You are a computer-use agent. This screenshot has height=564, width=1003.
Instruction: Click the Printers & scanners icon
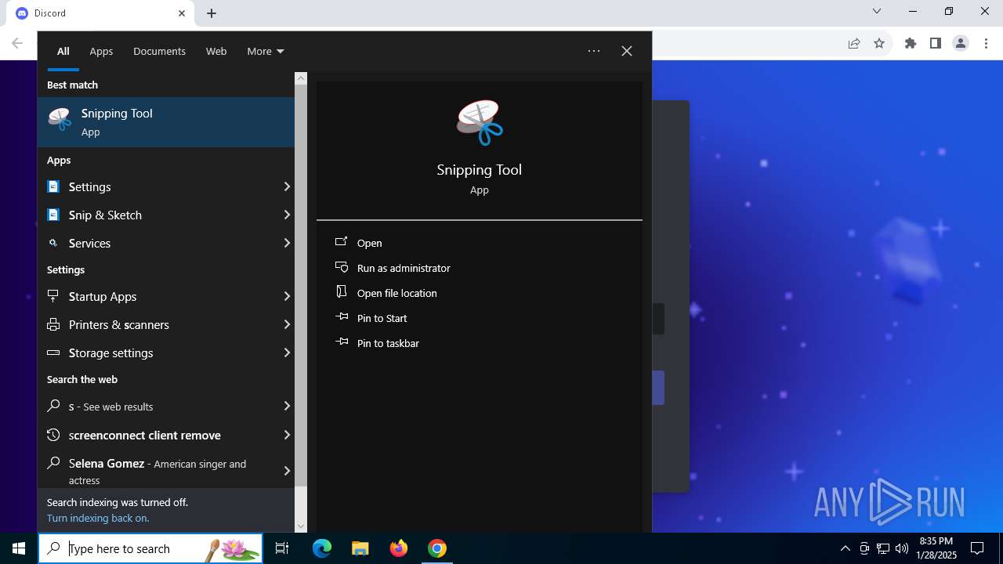tap(53, 324)
